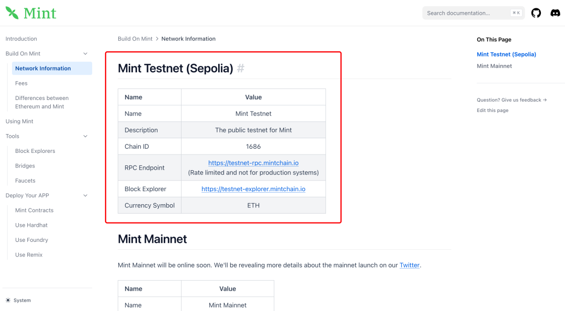Open the Block Explorers page
The width and height of the screenshot is (565, 311).
click(35, 151)
